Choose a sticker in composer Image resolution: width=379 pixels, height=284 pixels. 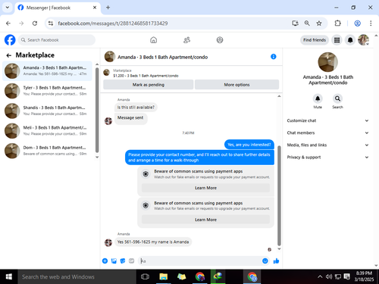point(123,261)
